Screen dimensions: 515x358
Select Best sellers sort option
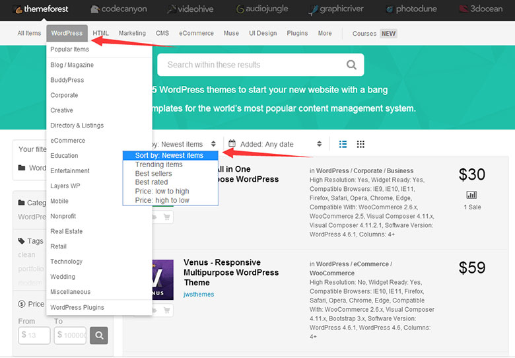(153, 174)
